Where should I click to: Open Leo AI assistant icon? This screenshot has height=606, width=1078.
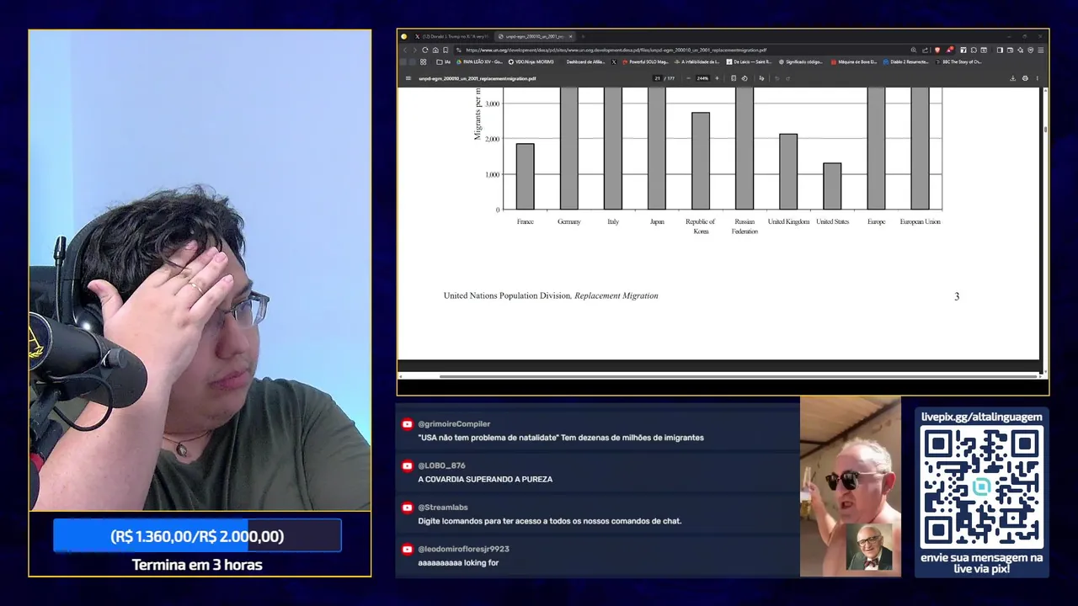(x=1020, y=50)
